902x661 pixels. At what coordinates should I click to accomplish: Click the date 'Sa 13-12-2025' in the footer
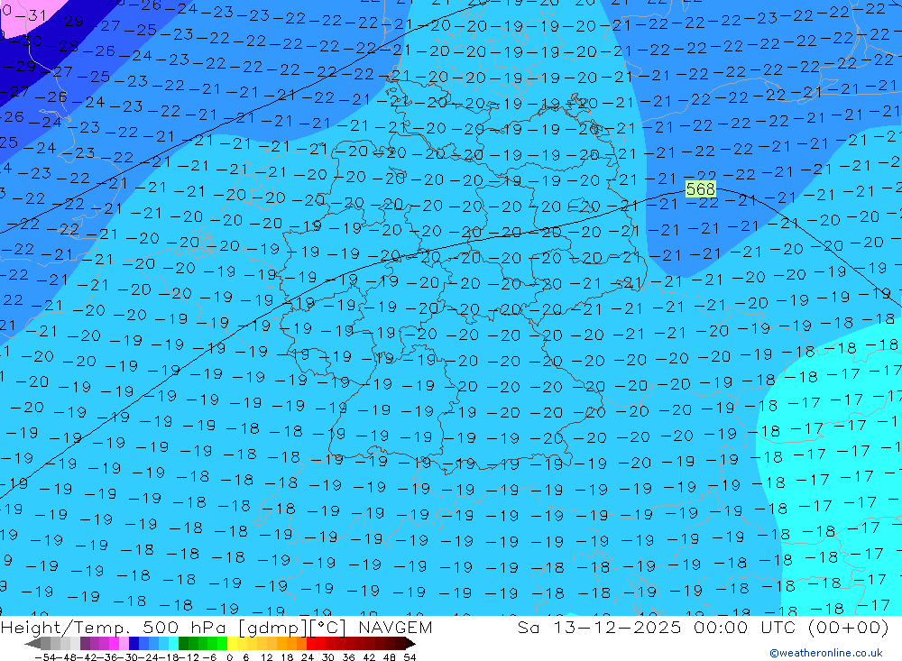tap(599, 628)
